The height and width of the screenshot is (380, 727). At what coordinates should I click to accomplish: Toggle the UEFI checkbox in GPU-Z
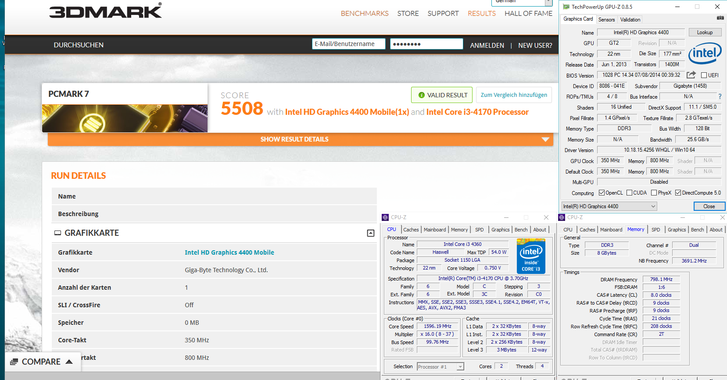click(x=704, y=75)
